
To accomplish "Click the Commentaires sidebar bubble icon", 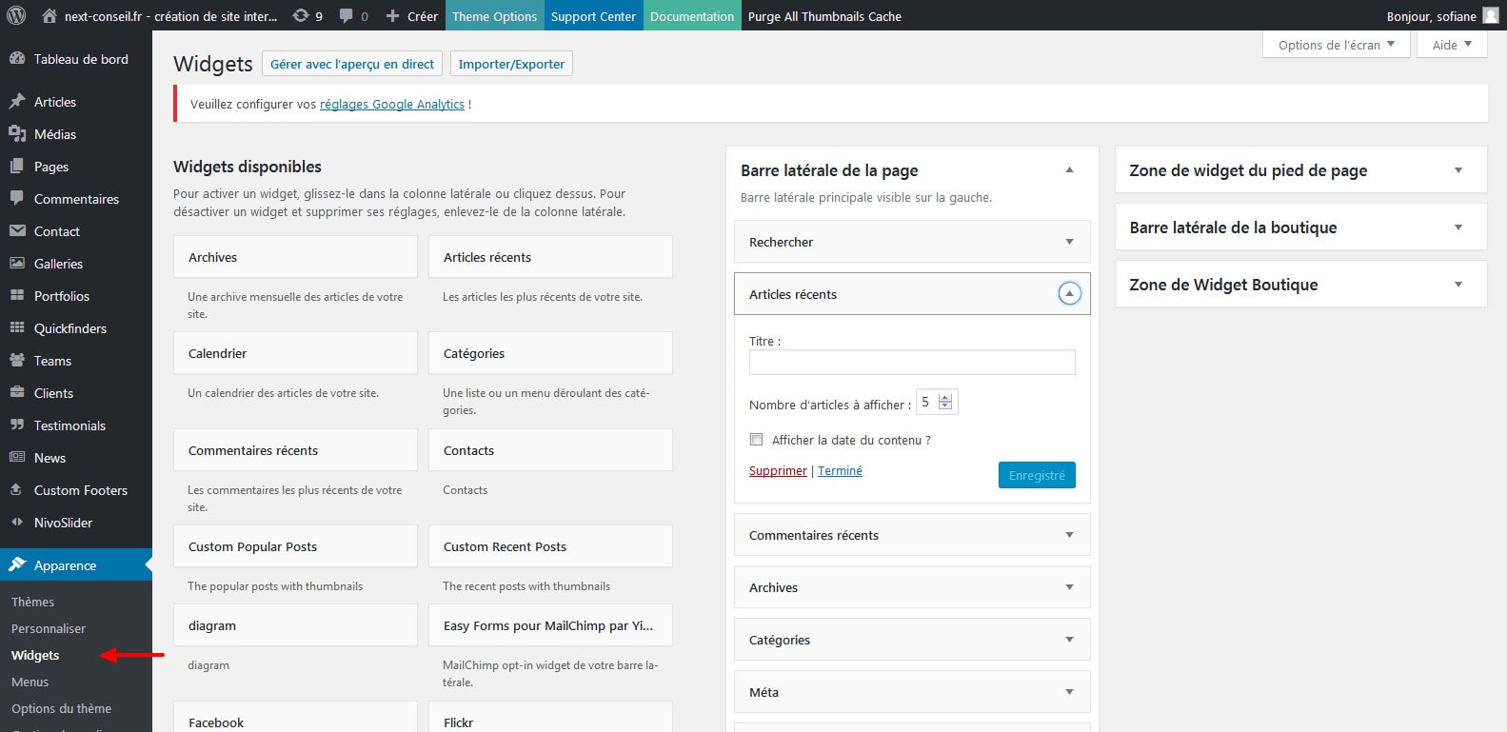I will [x=17, y=198].
